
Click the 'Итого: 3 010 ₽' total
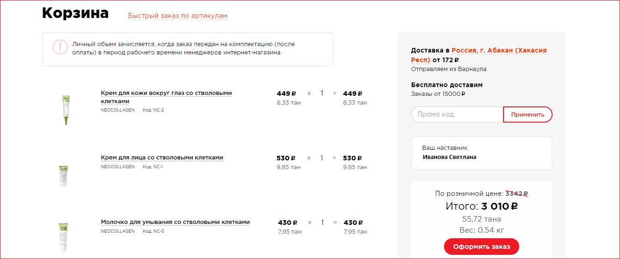click(x=481, y=206)
